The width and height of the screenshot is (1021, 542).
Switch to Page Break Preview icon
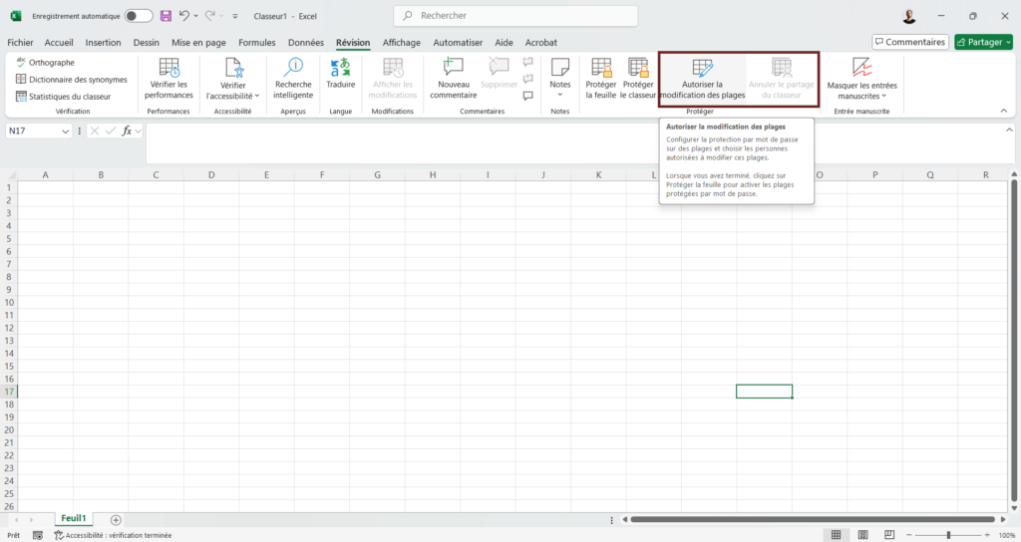889,535
